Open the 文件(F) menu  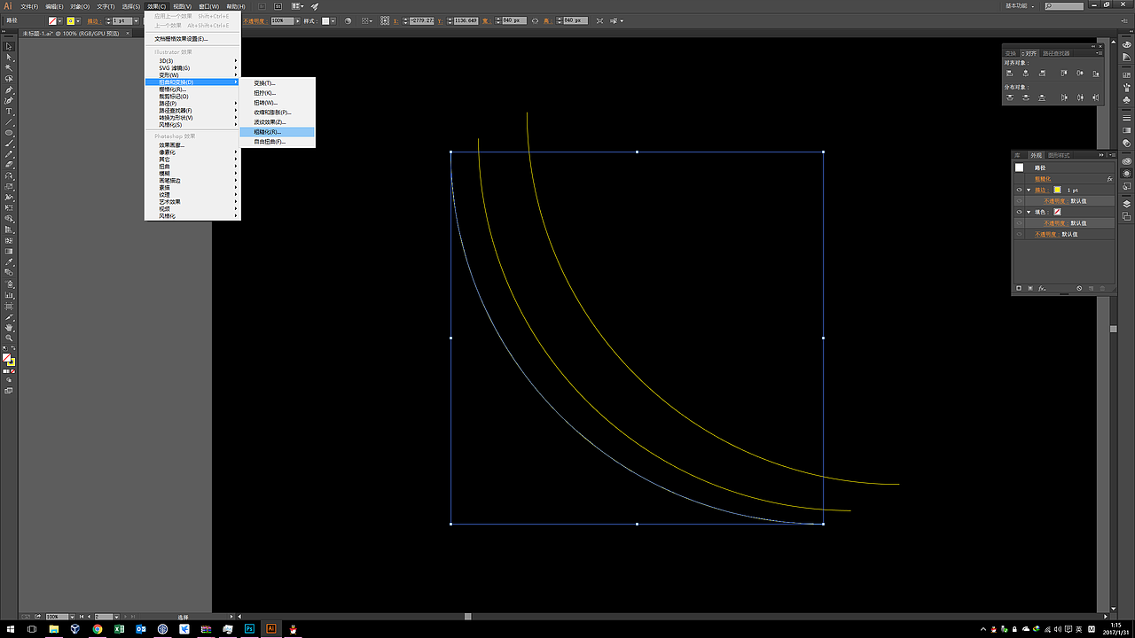29,6
